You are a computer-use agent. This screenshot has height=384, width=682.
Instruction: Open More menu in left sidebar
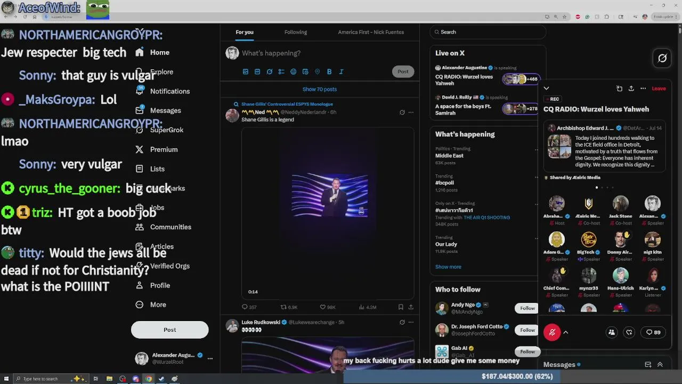click(x=151, y=305)
